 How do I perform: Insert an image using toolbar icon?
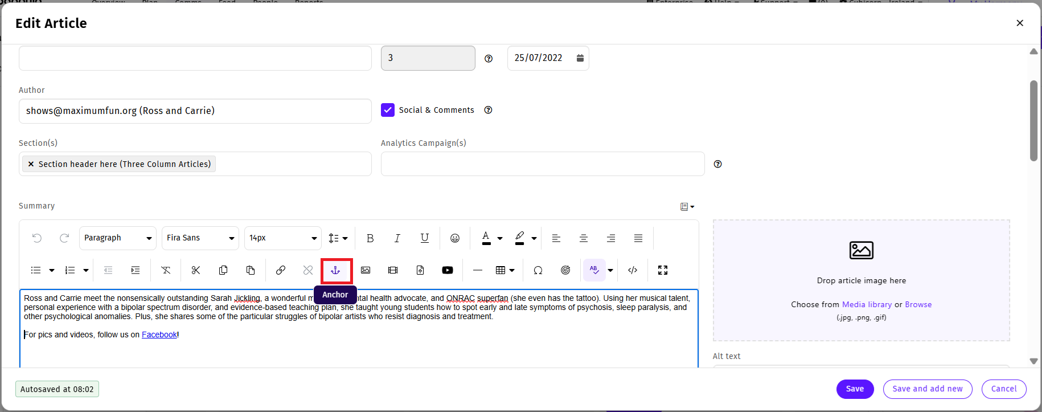pyautogui.click(x=366, y=271)
